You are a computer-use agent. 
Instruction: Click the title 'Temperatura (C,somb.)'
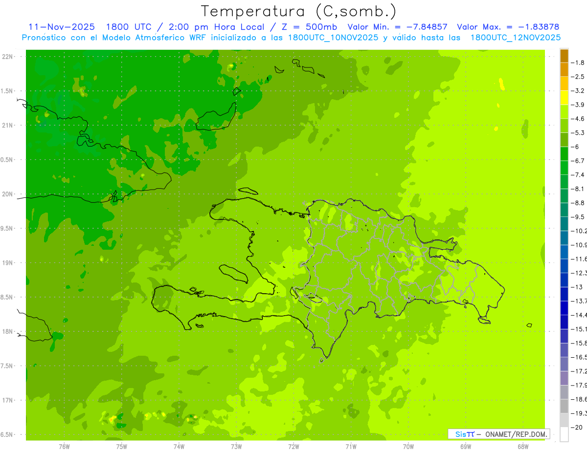299,12
